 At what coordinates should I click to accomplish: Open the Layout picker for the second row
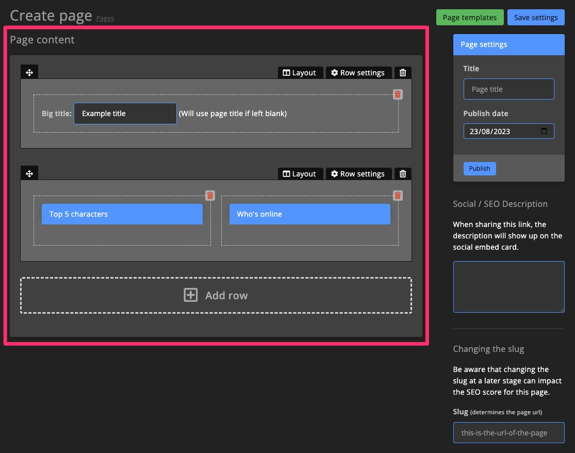pyautogui.click(x=300, y=173)
